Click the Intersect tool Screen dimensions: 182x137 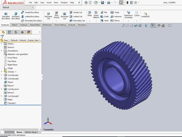pos(116,17)
